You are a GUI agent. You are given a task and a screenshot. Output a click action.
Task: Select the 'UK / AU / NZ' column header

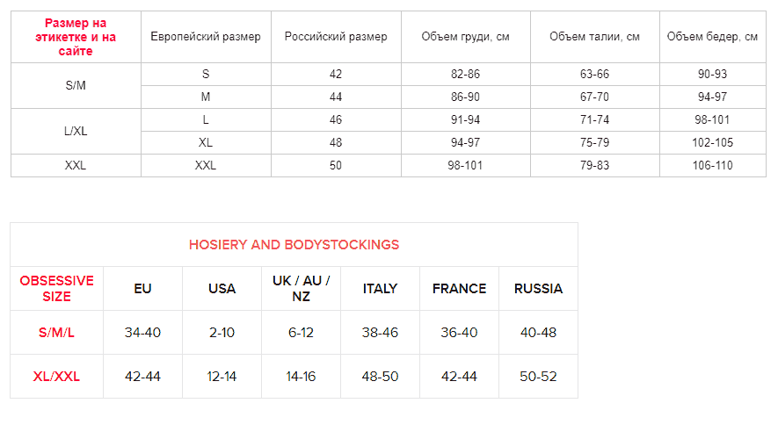coord(301,289)
